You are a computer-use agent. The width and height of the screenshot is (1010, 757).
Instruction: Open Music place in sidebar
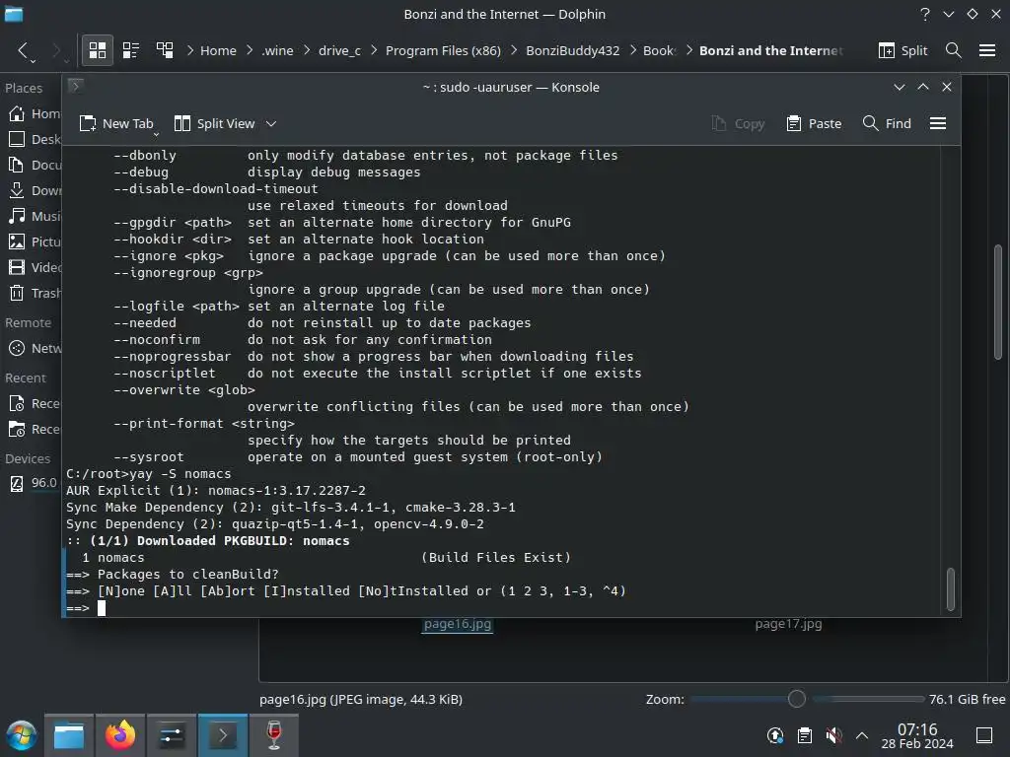click(34, 216)
